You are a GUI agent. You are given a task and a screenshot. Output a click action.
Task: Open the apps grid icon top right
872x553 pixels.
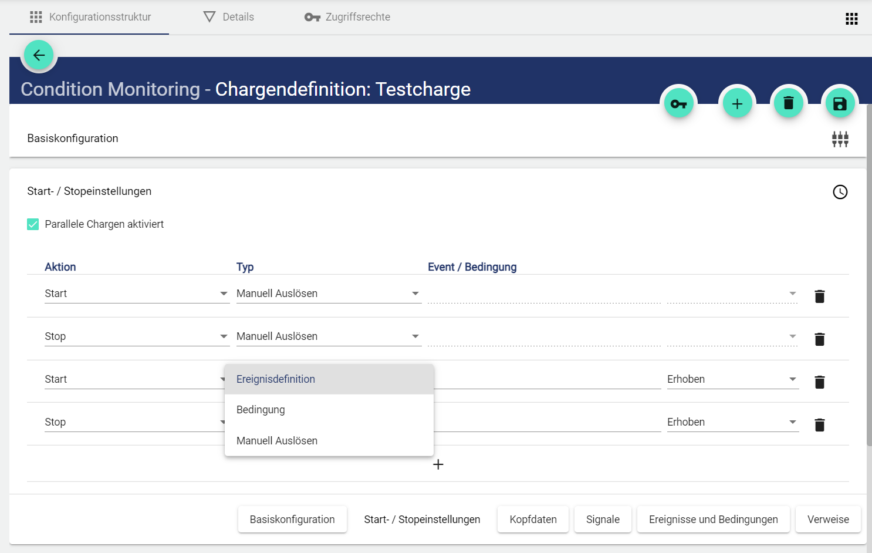pyautogui.click(x=851, y=19)
